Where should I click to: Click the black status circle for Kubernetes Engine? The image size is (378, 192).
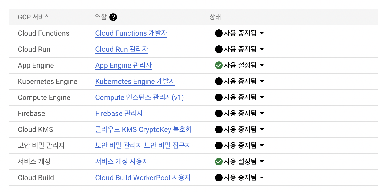pyautogui.click(x=219, y=82)
